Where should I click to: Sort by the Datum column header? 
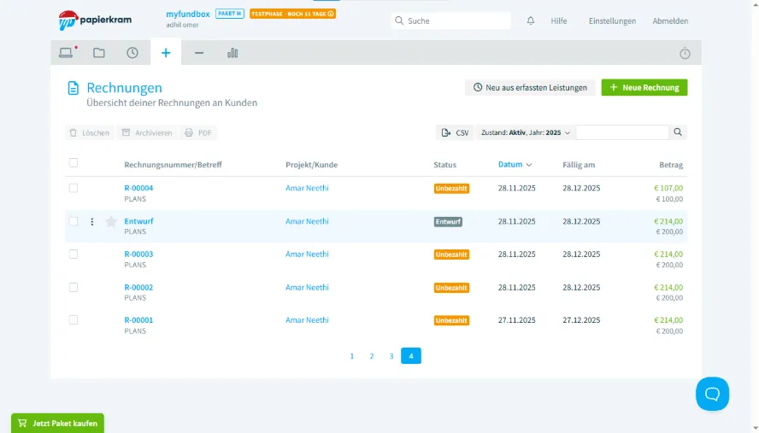(x=515, y=165)
